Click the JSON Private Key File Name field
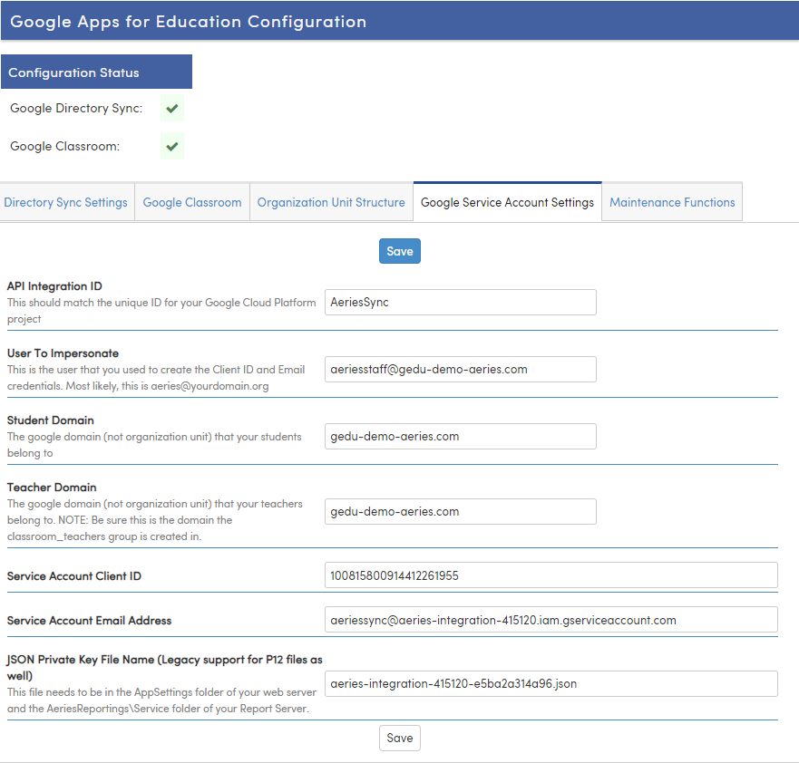 tap(551, 683)
